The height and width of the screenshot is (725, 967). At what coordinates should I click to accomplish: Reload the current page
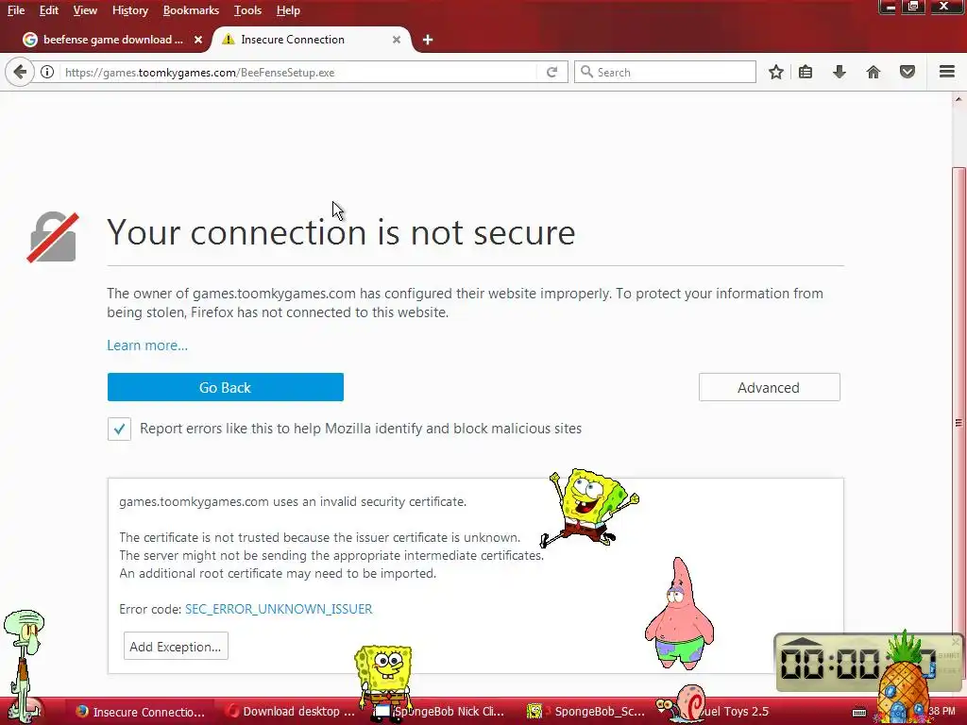[551, 72]
